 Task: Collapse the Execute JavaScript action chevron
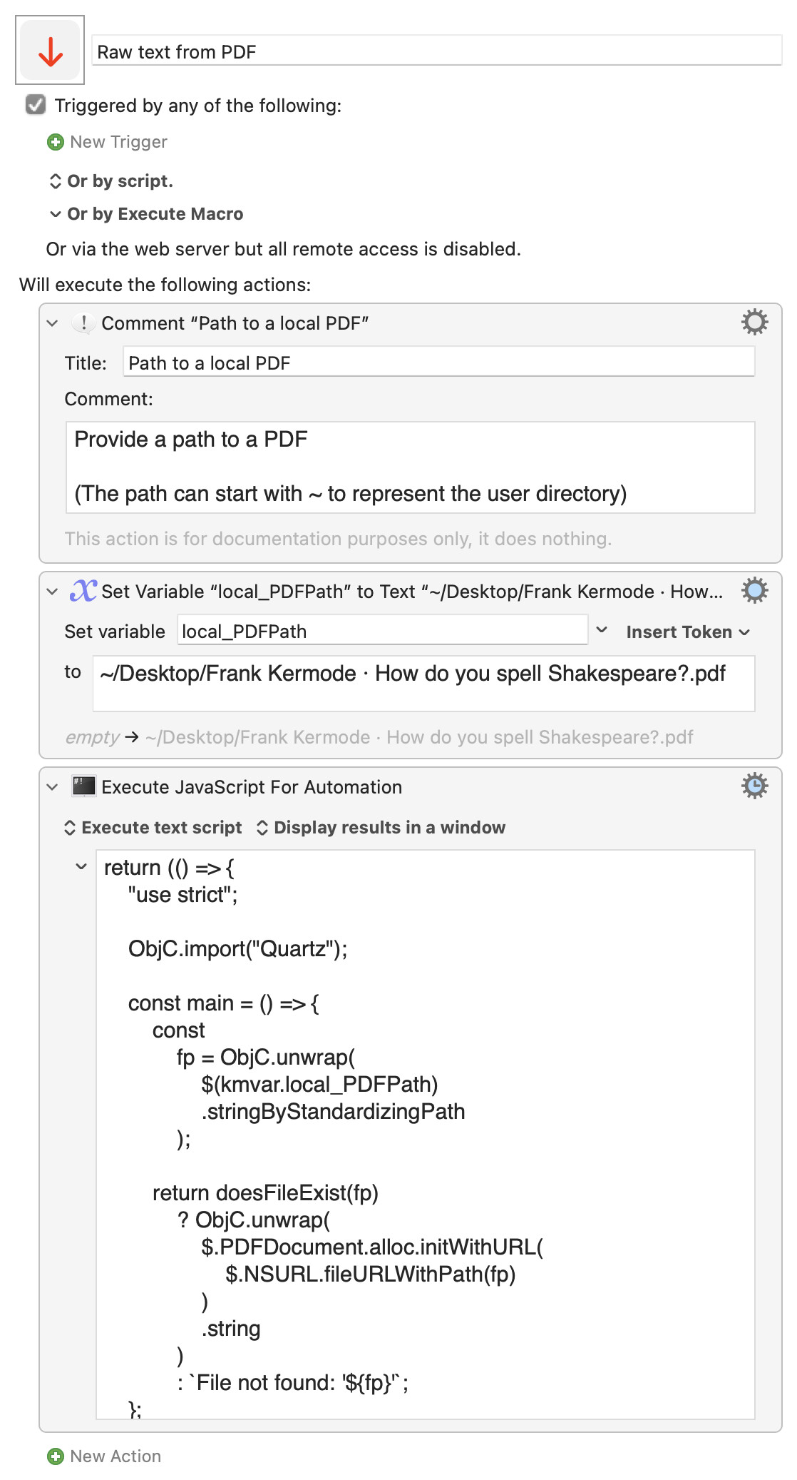[52, 787]
